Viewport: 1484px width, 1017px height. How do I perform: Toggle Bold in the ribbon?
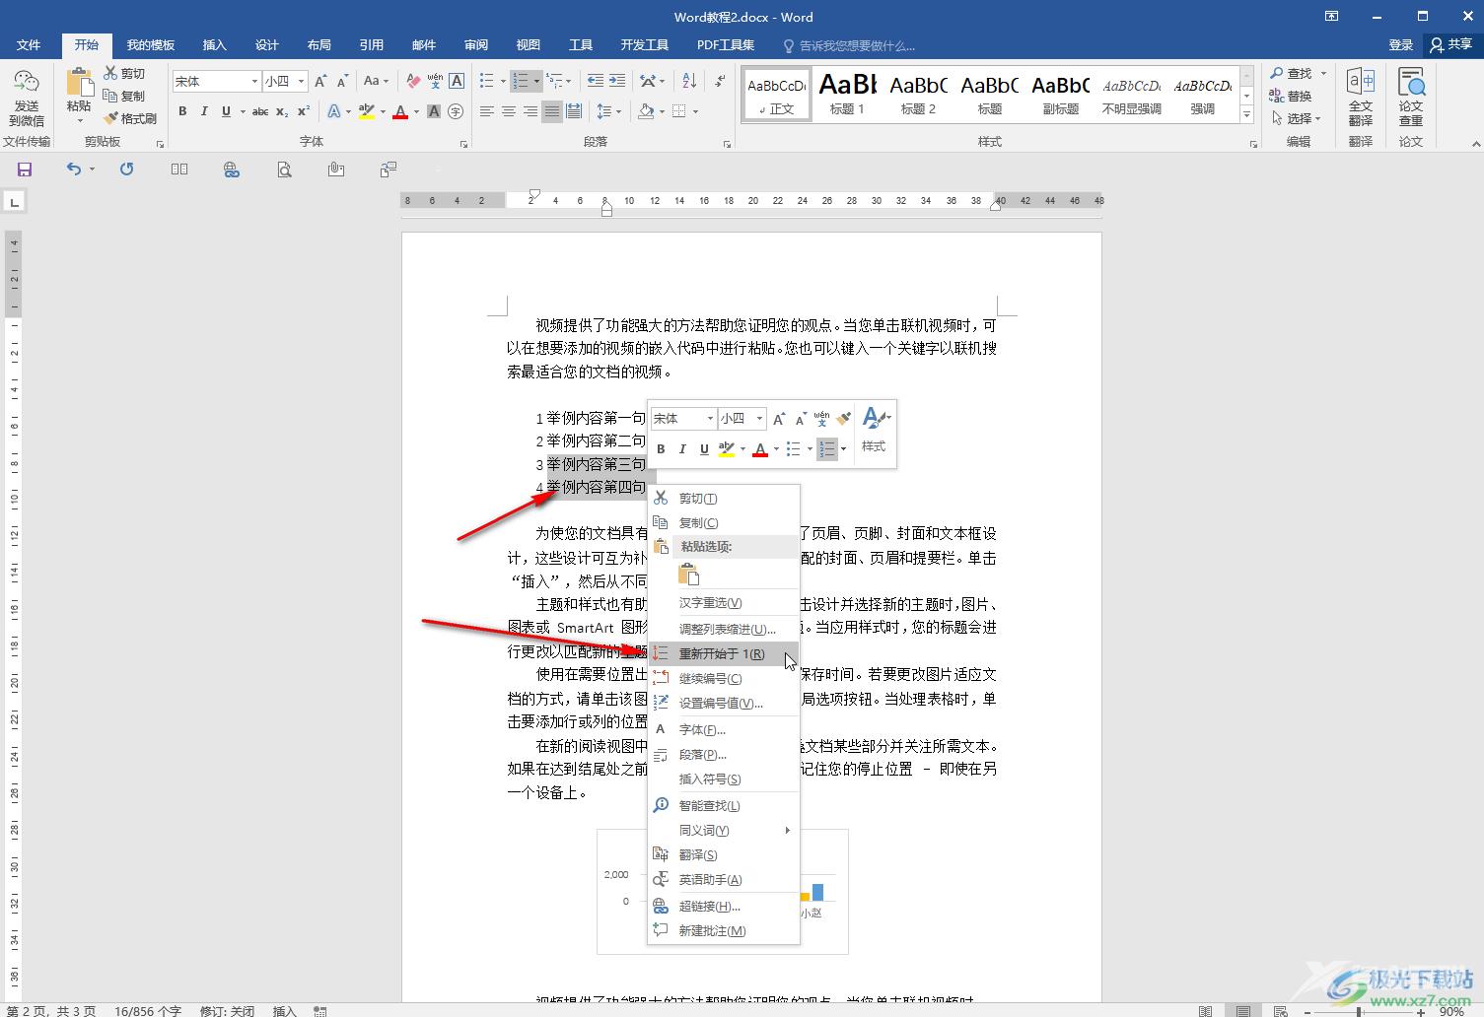pyautogui.click(x=182, y=111)
